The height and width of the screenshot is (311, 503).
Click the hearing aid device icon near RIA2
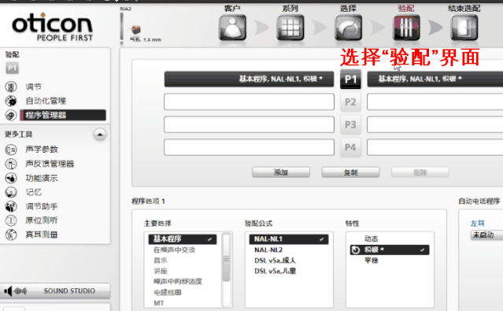click(x=136, y=30)
